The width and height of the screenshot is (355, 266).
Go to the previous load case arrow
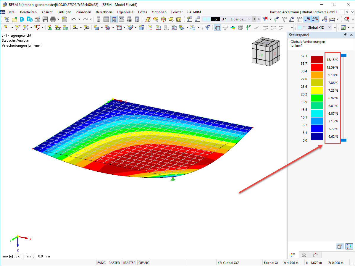pyautogui.click(x=254, y=19)
